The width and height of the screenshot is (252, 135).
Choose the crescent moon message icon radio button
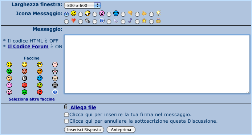(109, 21)
